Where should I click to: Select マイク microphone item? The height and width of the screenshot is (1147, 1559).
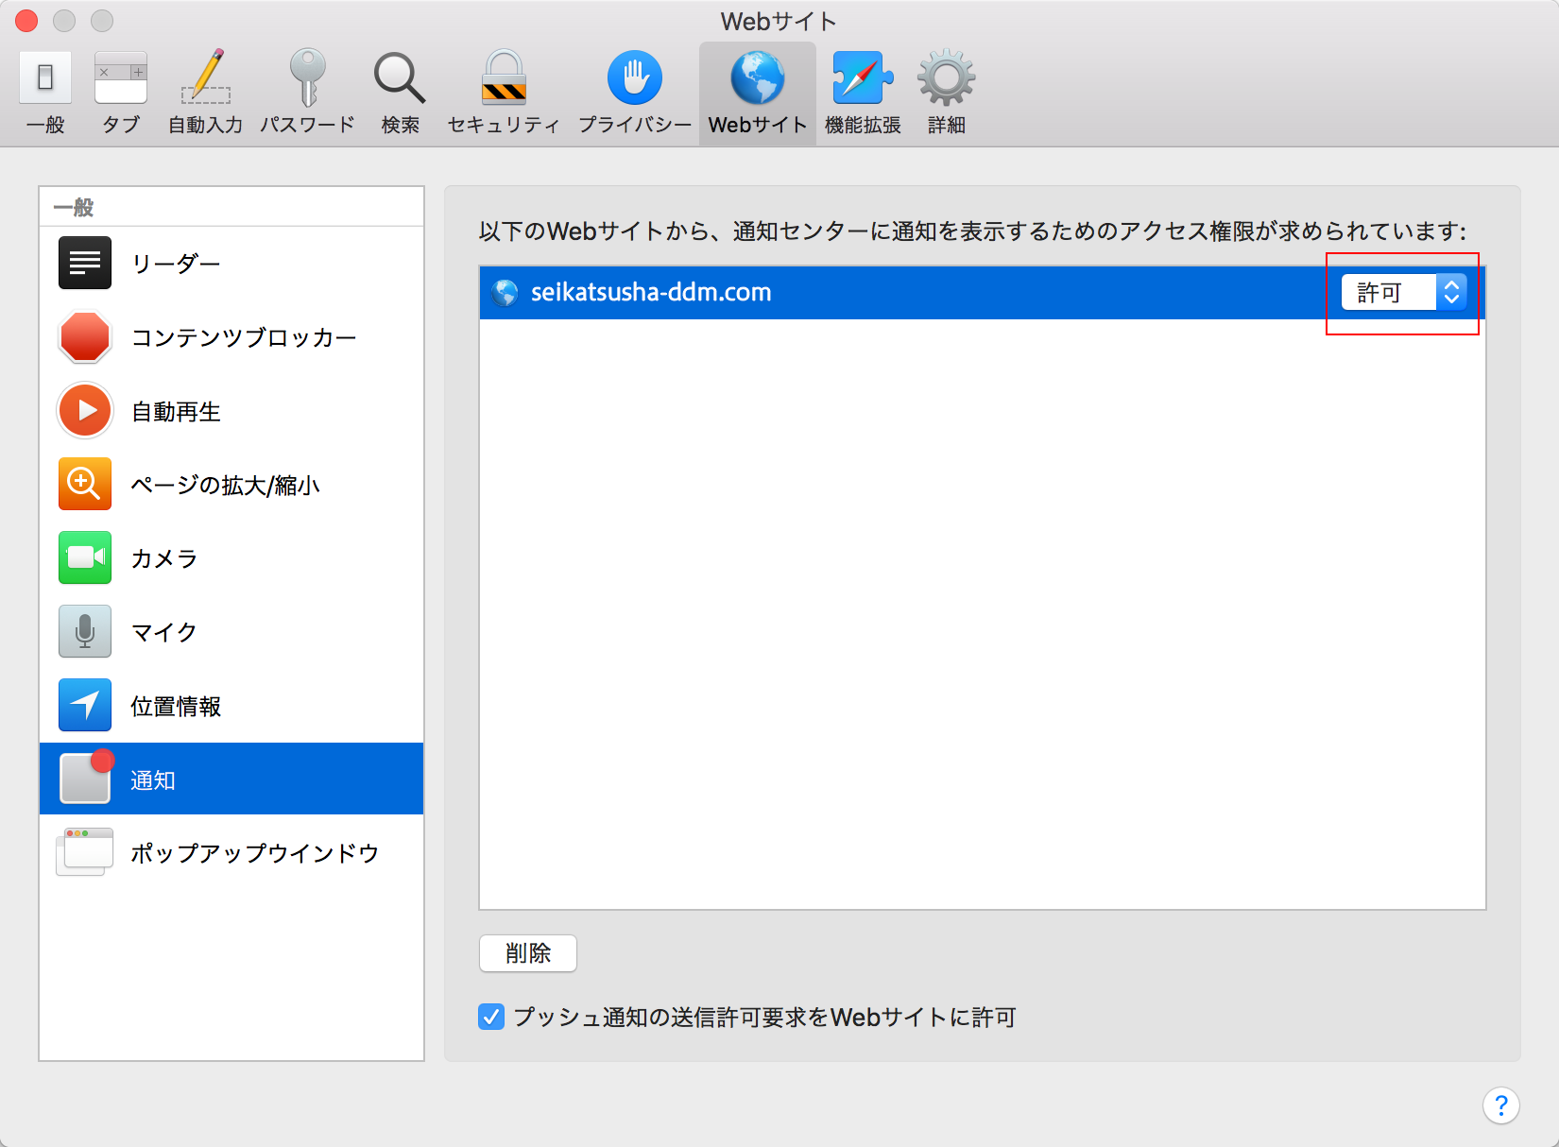point(231,632)
